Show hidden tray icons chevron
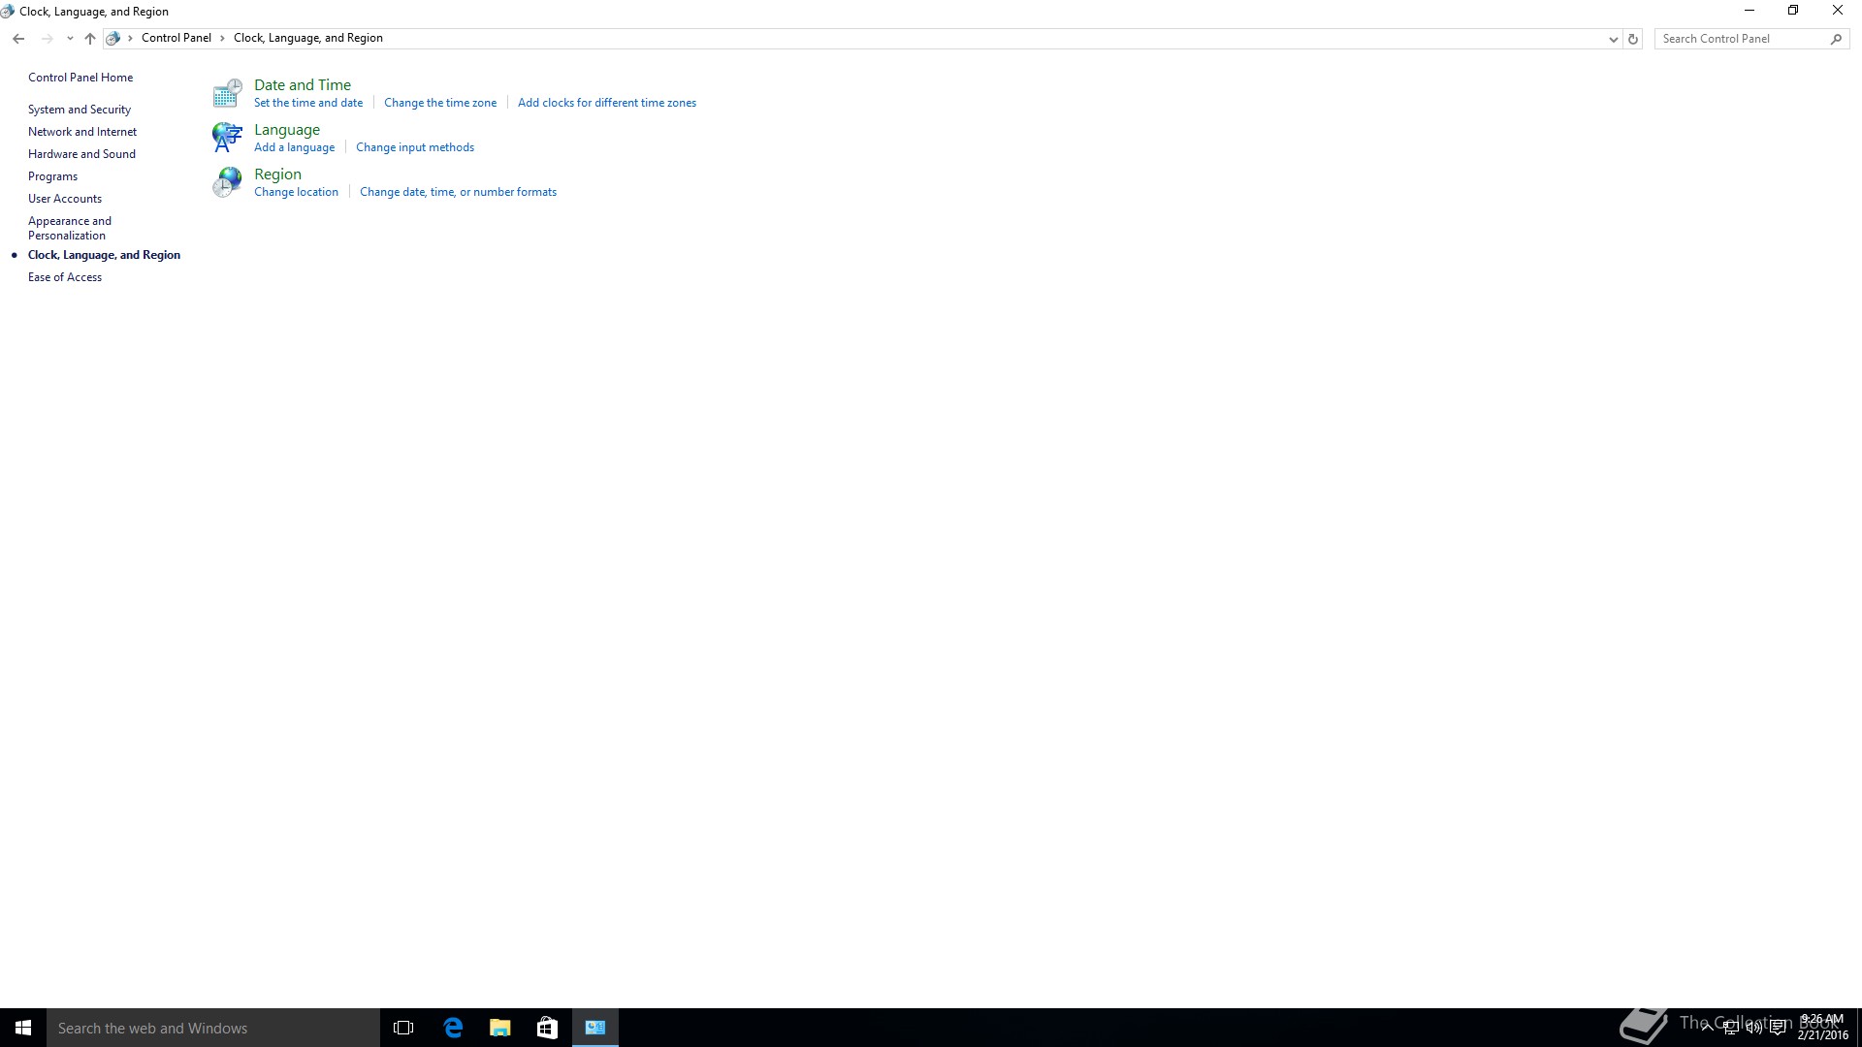Image resolution: width=1862 pixels, height=1047 pixels. [1707, 1028]
